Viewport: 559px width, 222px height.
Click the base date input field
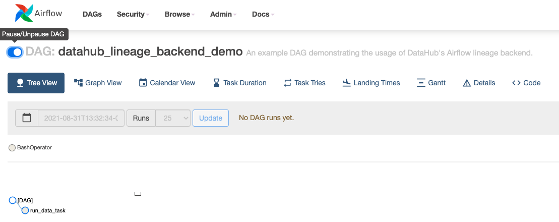(x=81, y=118)
